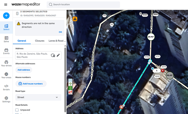Click the Add address button
188x114 pixels.
[24, 70]
